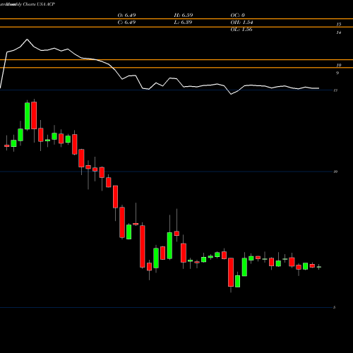353x353 pixels.
Task: Click the '9' axis label
Action: (337, 73)
